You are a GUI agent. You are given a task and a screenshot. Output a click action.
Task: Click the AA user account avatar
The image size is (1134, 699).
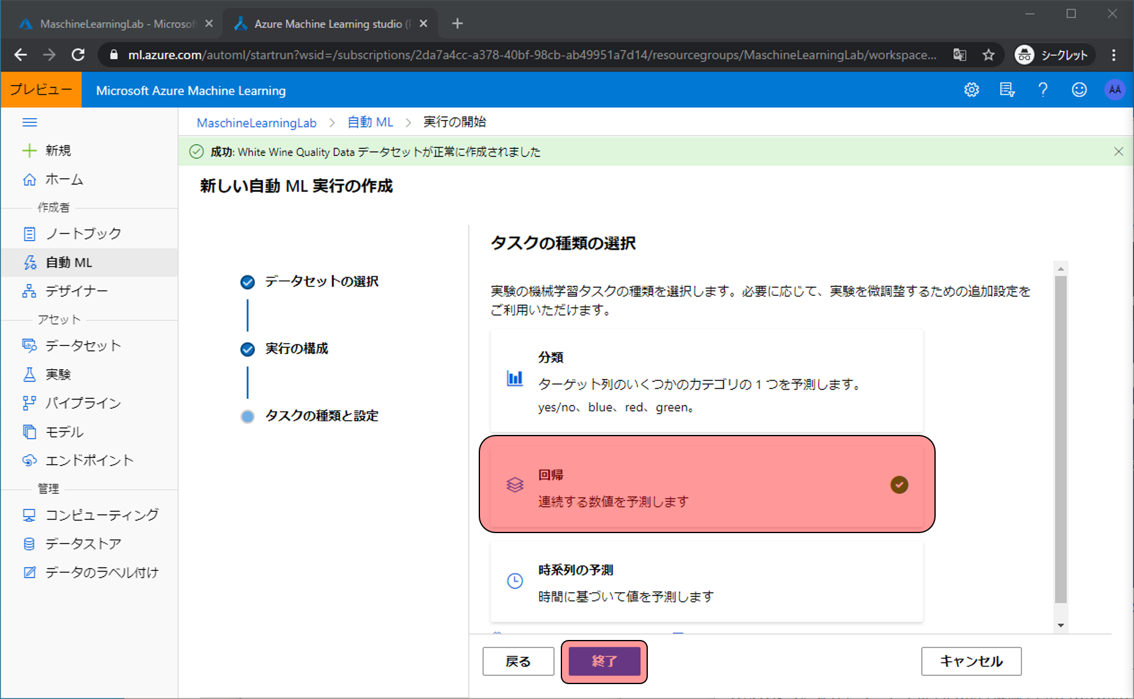(x=1114, y=90)
